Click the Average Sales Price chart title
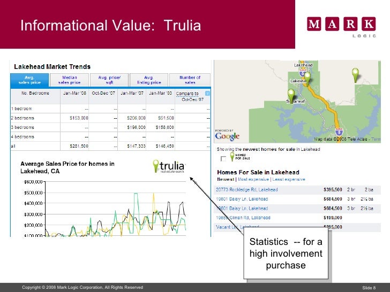This screenshot has width=390, height=292. 67,167
